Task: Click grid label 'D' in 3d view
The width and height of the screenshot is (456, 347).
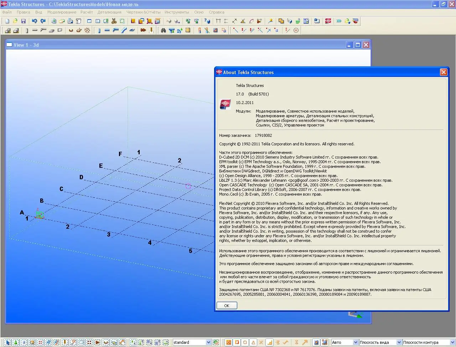Action: click(81, 177)
